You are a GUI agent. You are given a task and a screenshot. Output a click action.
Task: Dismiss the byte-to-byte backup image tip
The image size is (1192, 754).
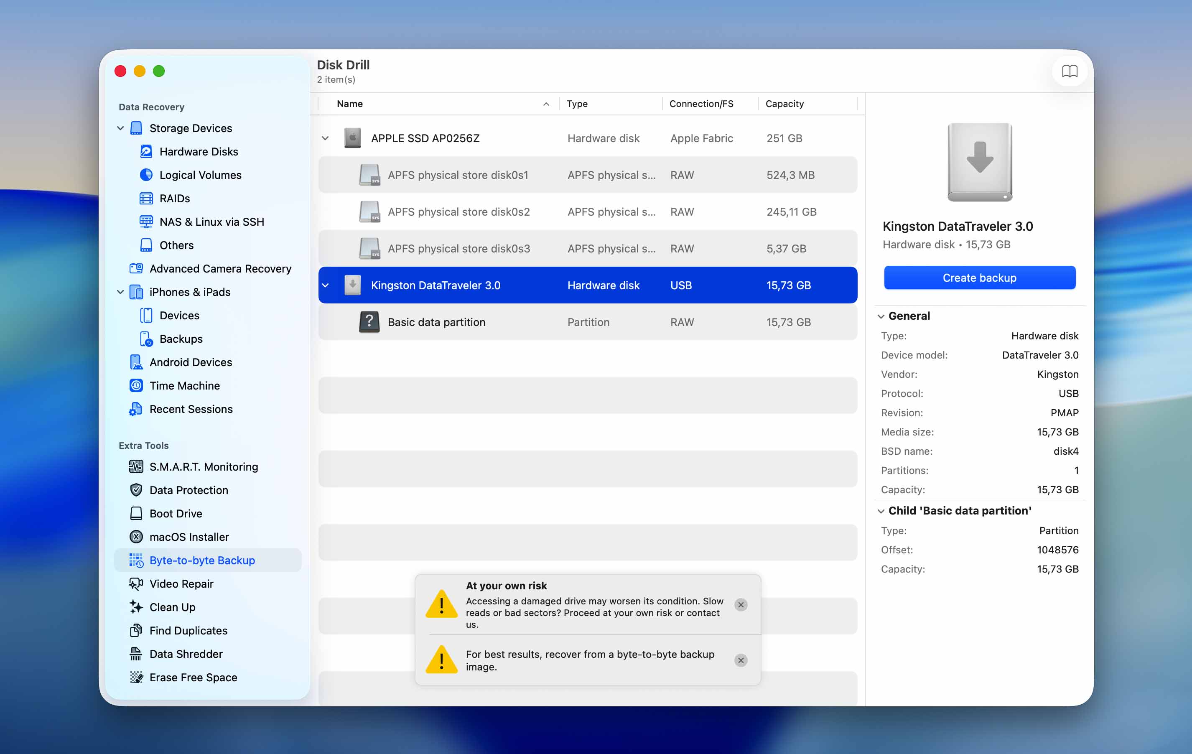tap(741, 660)
